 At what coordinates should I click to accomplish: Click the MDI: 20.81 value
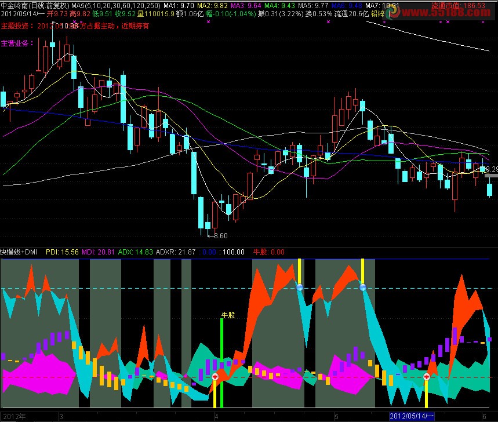pyautogui.click(x=98, y=252)
